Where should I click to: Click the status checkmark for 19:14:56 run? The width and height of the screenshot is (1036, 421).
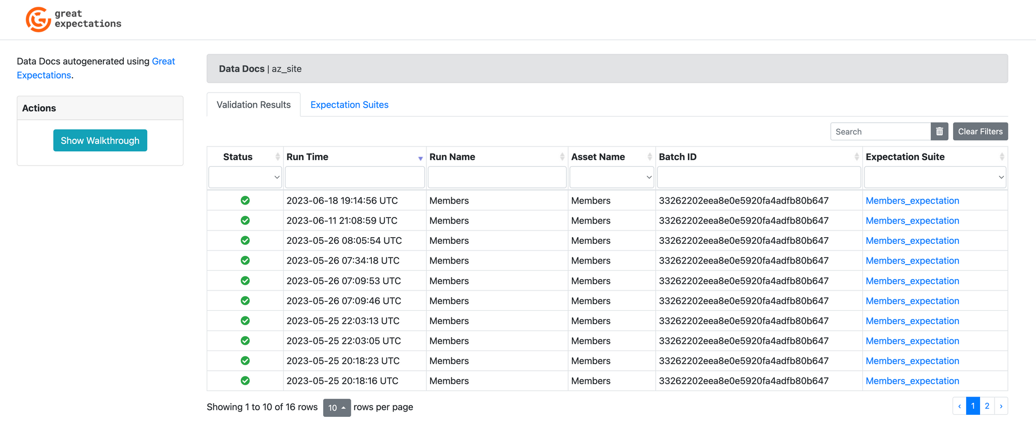245,200
